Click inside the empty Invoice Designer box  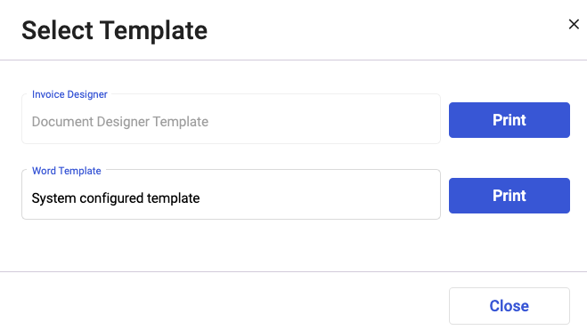[231, 119]
